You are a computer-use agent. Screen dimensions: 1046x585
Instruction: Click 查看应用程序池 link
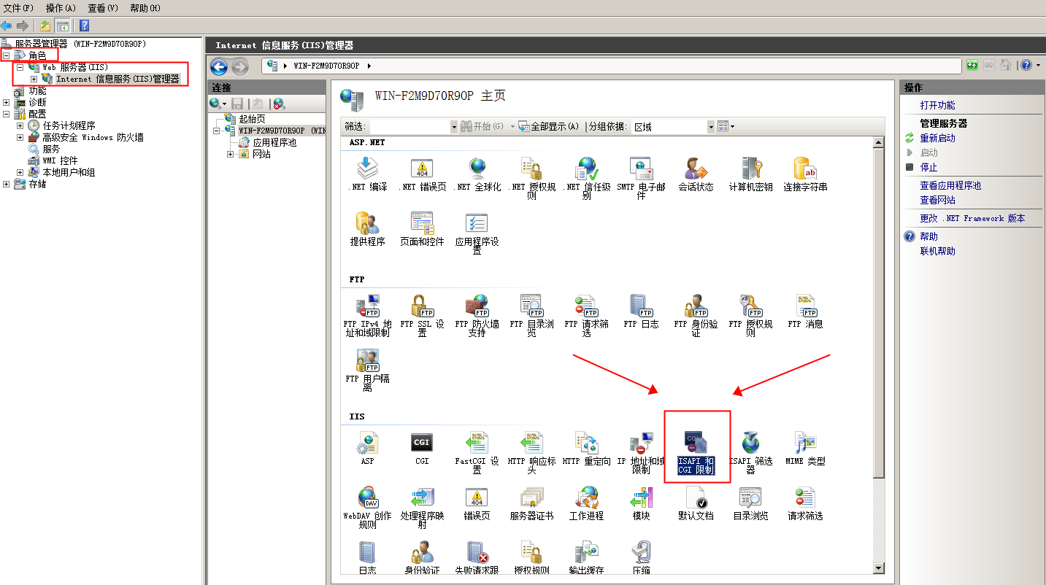coord(950,185)
